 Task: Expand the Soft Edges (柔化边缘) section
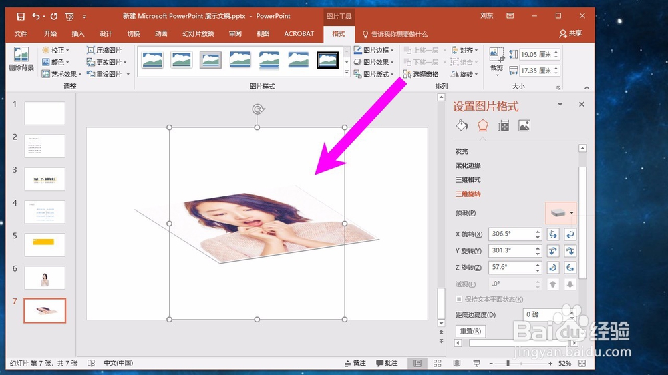click(x=468, y=165)
